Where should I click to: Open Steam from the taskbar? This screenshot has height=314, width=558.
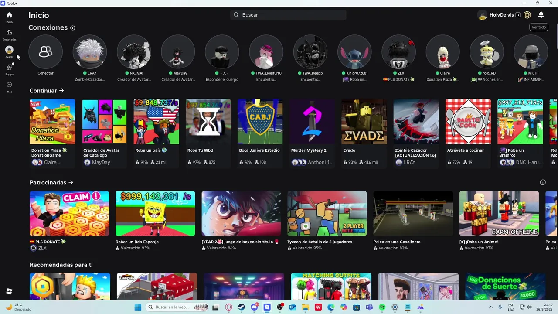point(242,307)
